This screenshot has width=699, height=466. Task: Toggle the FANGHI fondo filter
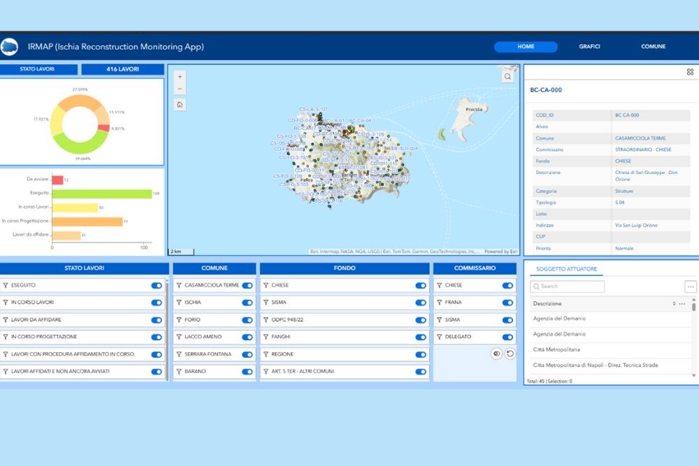[421, 337]
